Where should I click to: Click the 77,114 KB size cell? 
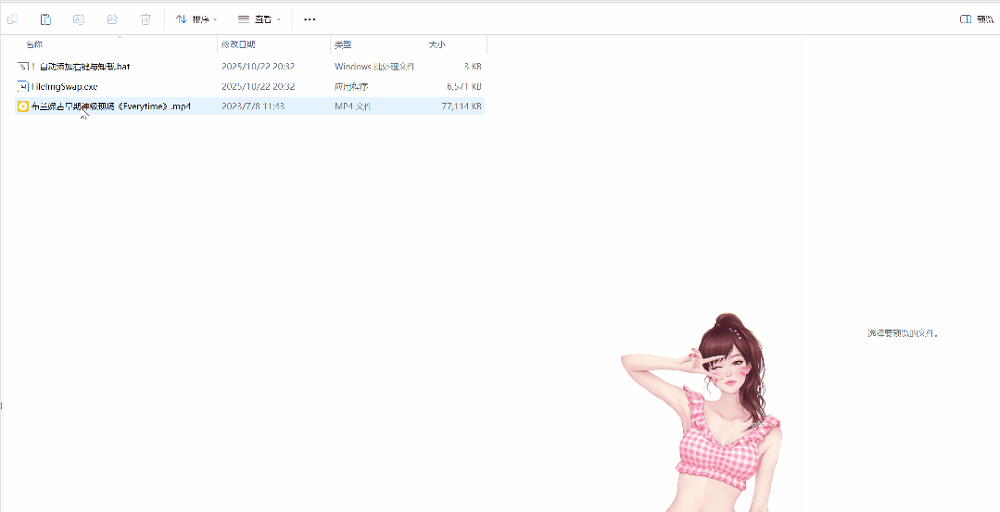462,106
